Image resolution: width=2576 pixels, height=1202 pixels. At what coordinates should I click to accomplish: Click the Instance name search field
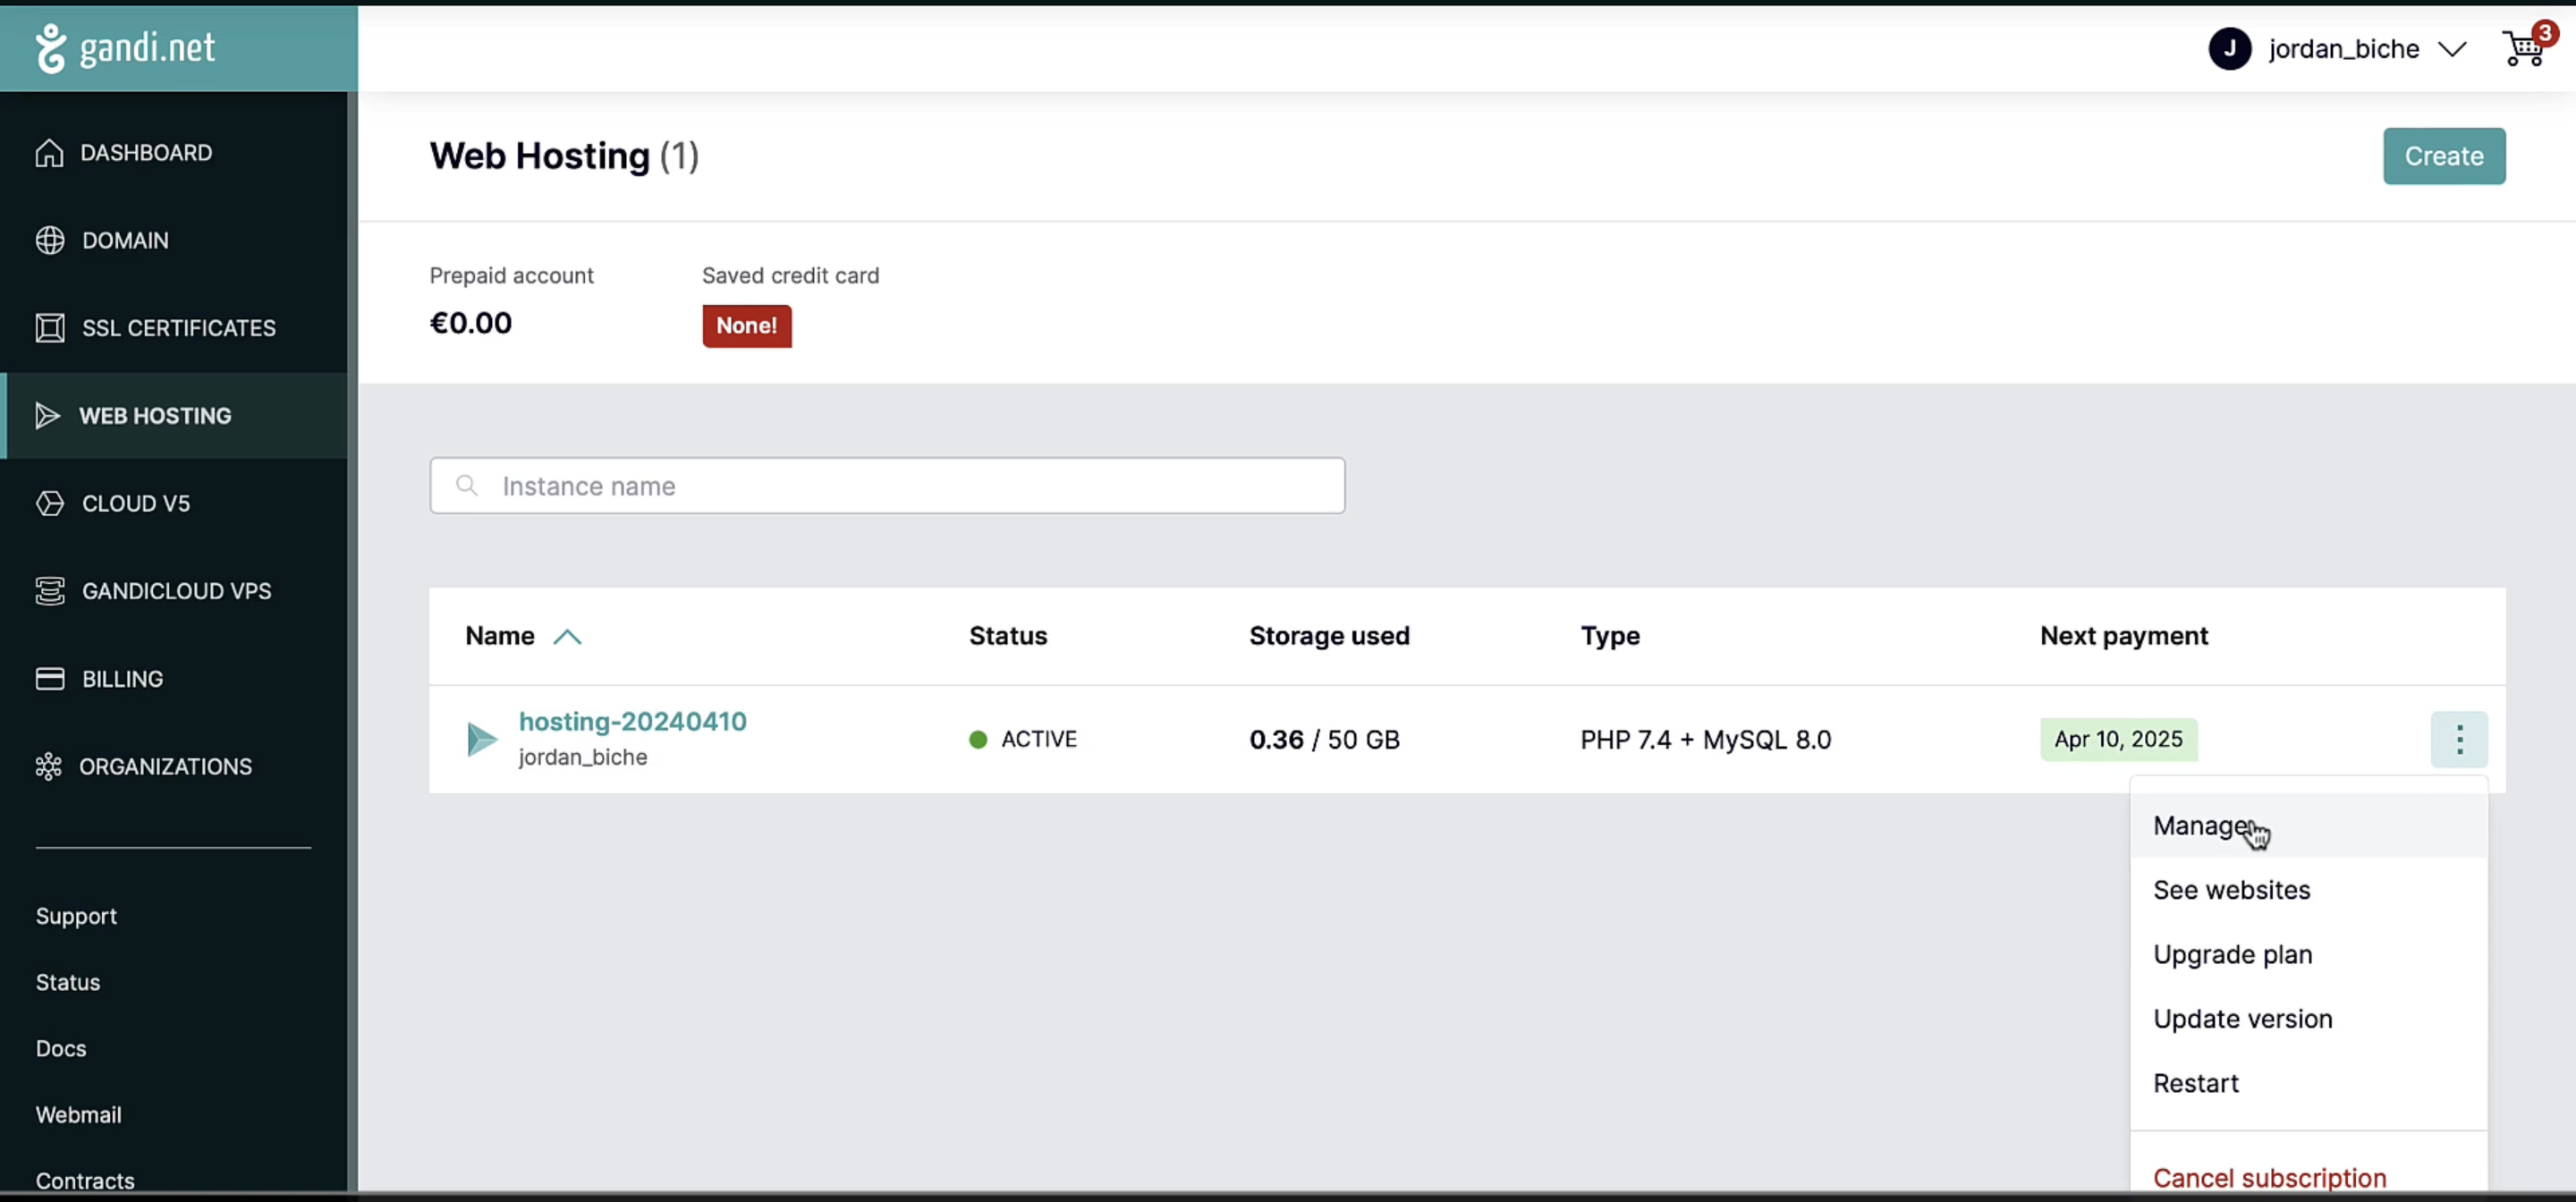tap(887, 486)
